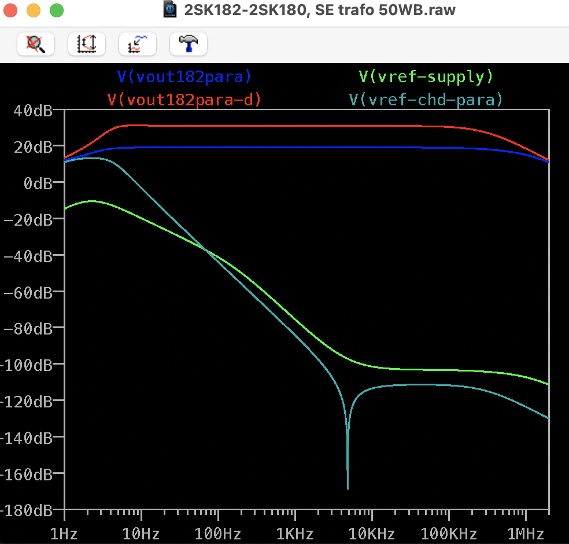Viewport: 569px width, 544px height.
Task: Click the -160dB vertical axis label
Action: (x=27, y=475)
